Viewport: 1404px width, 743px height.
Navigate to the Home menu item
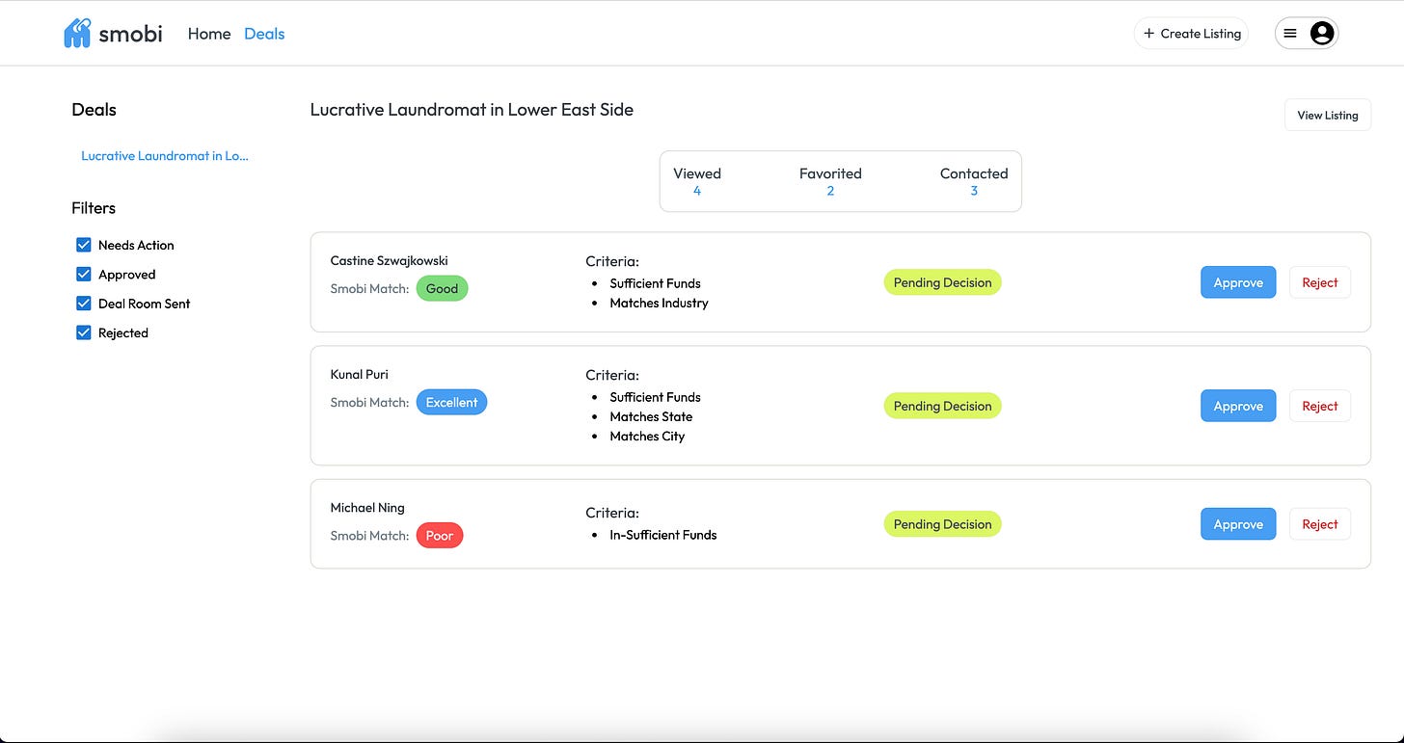pos(209,33)
